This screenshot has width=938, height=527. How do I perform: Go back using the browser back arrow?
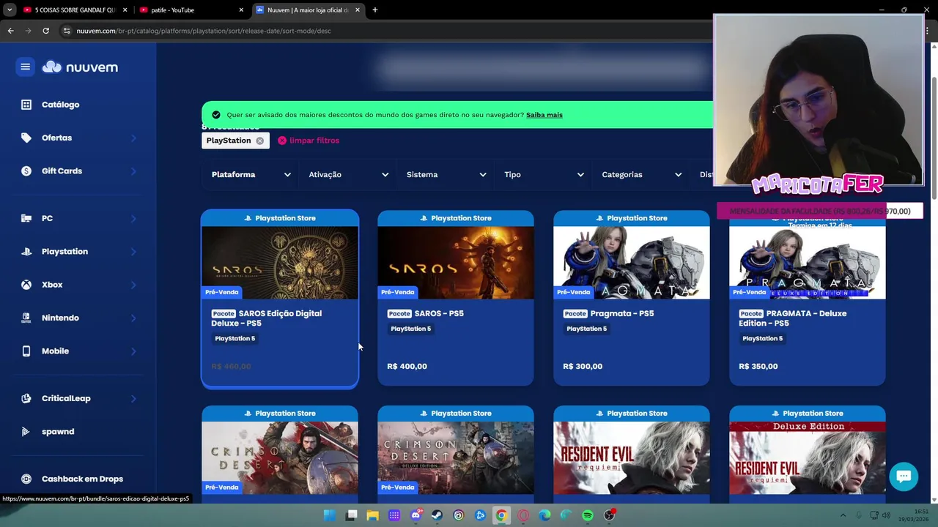[10, 31]
